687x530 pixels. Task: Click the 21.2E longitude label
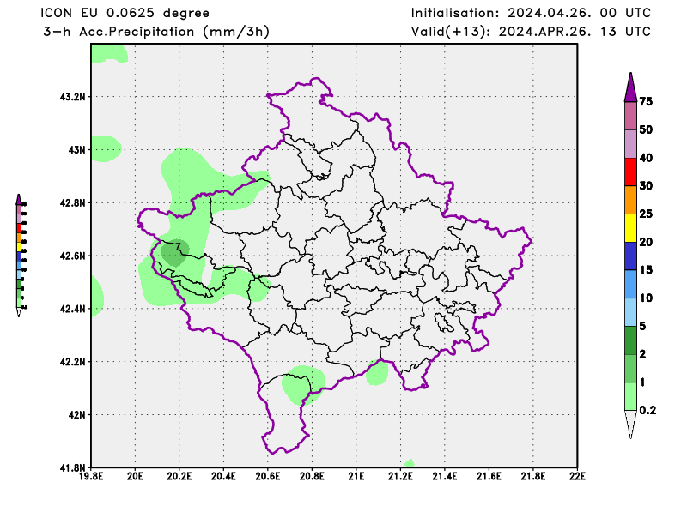point(400,476)
